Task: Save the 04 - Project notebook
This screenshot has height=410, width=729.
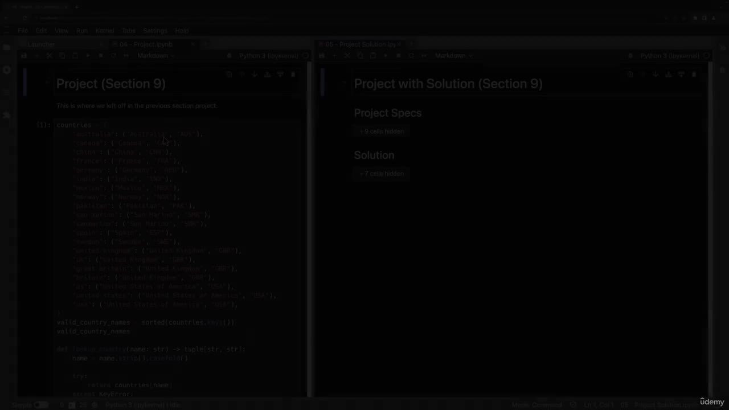Action: 24,56
